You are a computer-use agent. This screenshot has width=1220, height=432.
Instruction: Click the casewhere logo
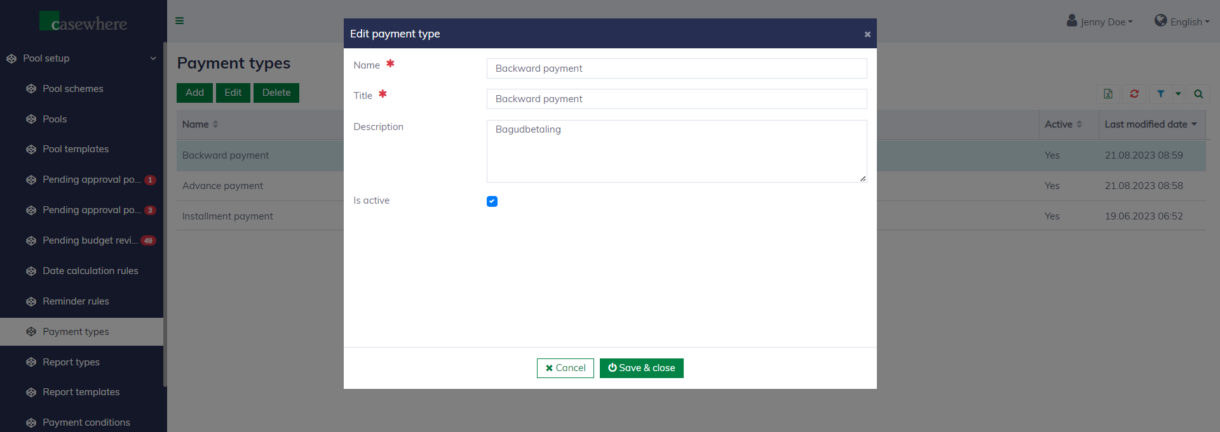pyautogui.click(x=83, y=22)
